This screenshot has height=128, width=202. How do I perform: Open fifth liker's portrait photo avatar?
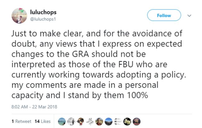click(x=99, y=121)
